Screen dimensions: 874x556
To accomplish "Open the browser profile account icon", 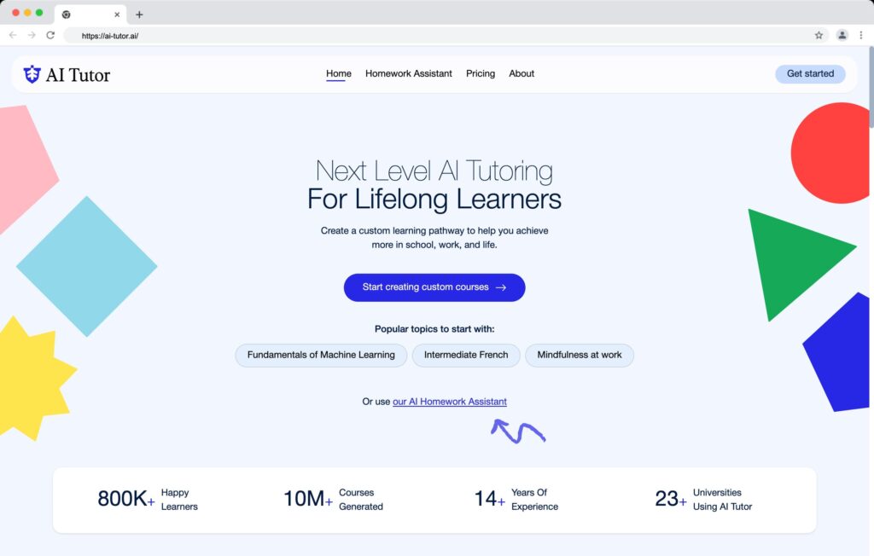I will tap(841, 35).
